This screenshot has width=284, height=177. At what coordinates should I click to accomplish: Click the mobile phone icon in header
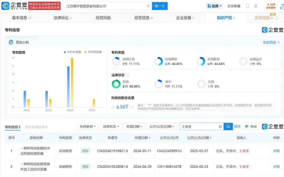tap(247, 6)
